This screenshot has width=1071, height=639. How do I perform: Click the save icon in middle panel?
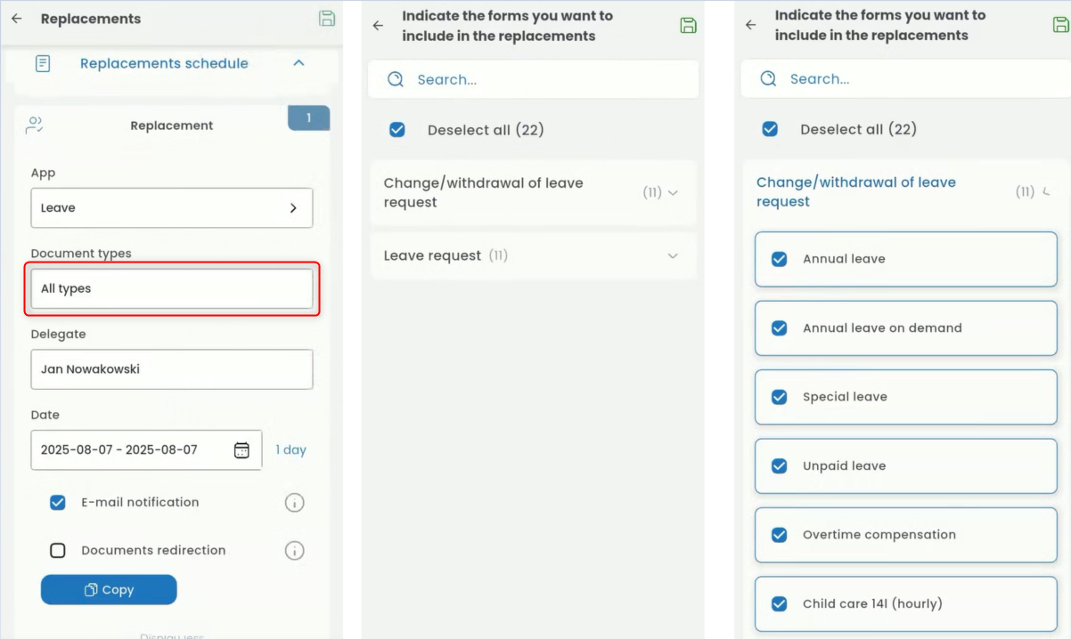pos(688,26)
